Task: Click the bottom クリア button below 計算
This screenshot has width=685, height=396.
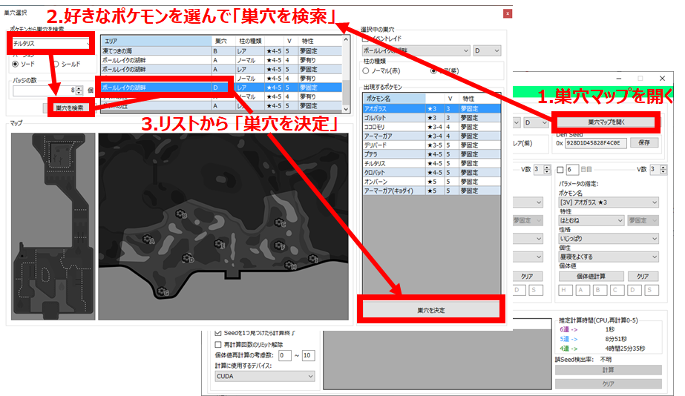Action: point(608,384)
